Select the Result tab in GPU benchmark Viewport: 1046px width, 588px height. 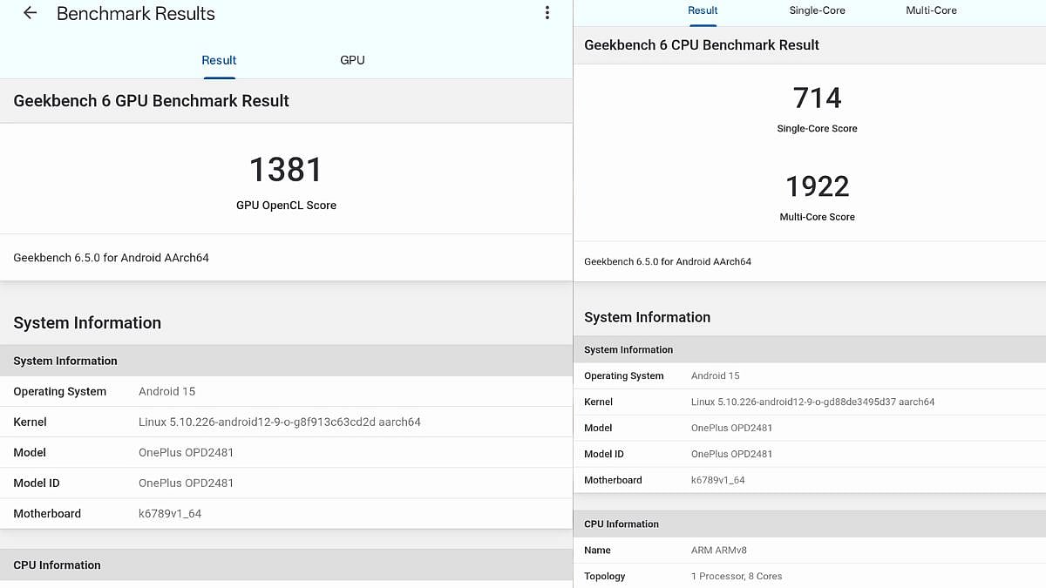click(219, 60)
